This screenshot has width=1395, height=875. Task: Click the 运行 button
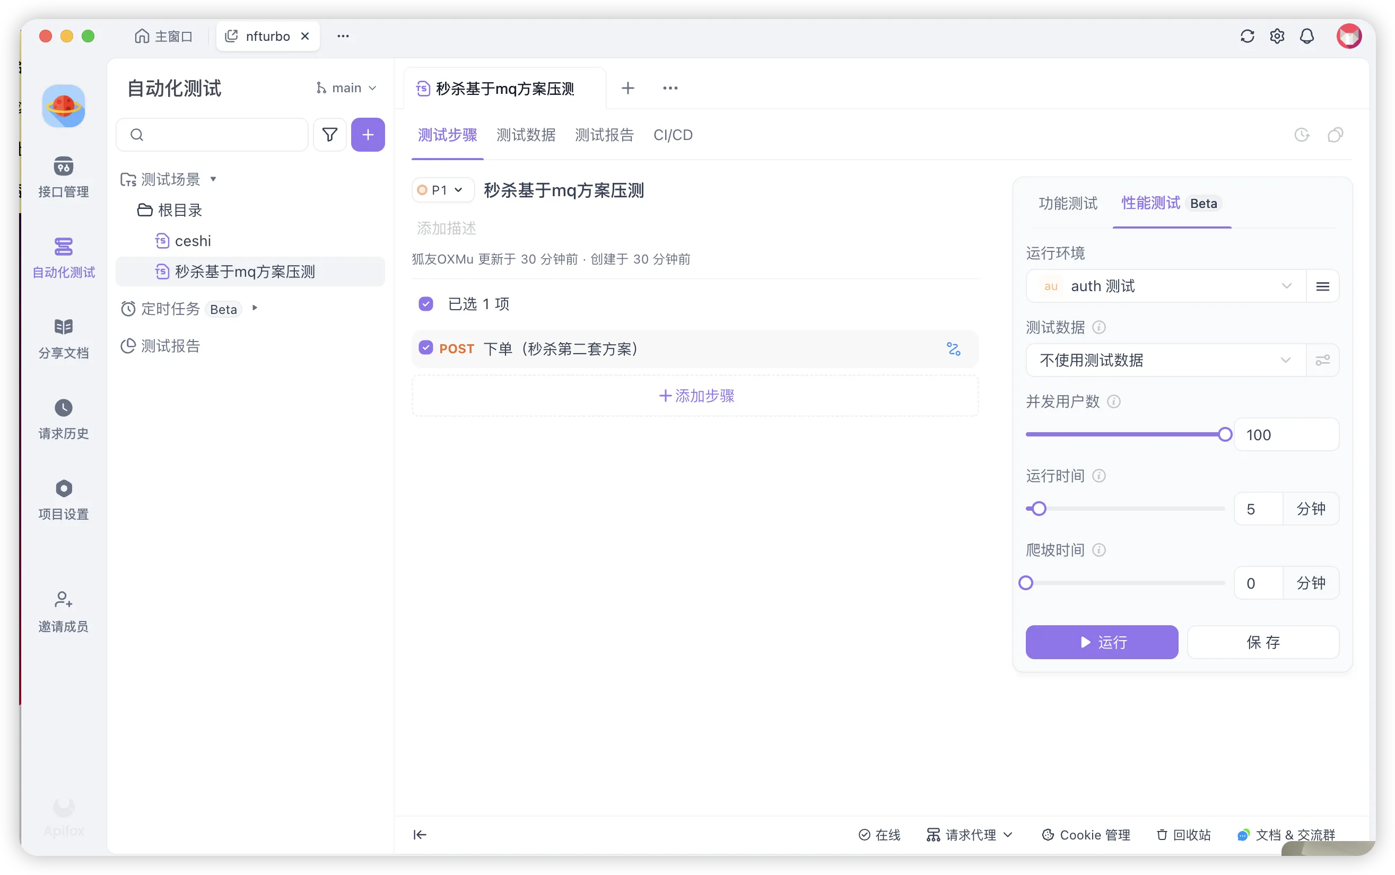(x=1101, y=642)
